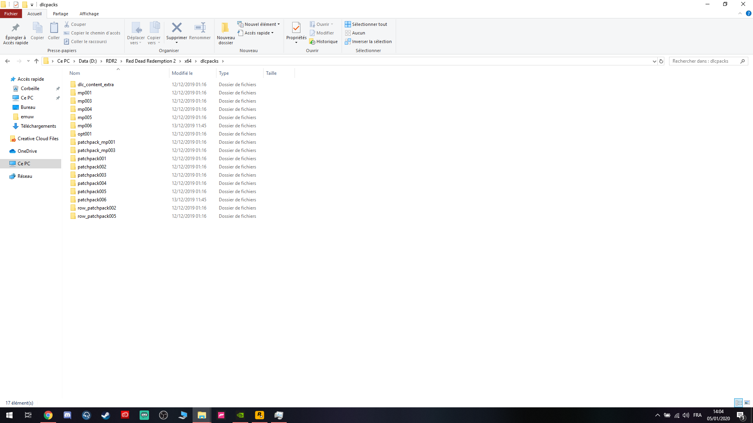Open Réseau in sidebar
Screen dimensions: 753x423
click(25, 176)
